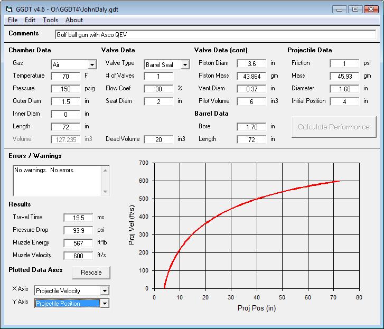Image resolution: width=384 pixels, height=329 pixels.
Task: Open the Edit menu
Action: (30, 20)
